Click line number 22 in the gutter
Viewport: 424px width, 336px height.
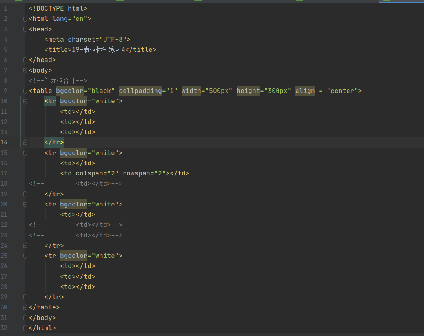pos(4,225)
